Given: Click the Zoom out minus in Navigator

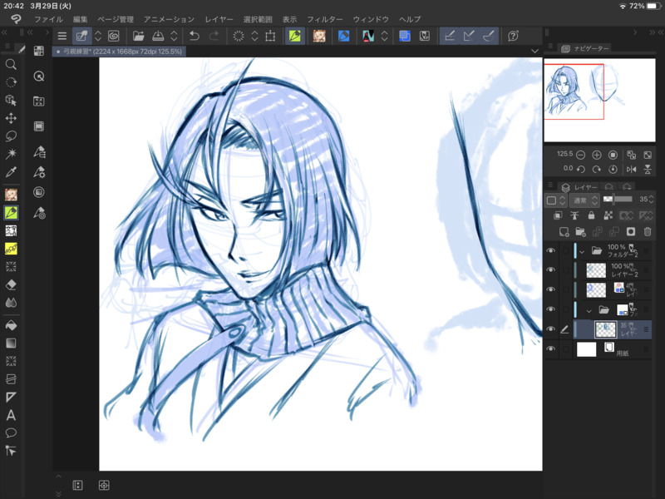Looking at the screenshot, I should [580, 155].
